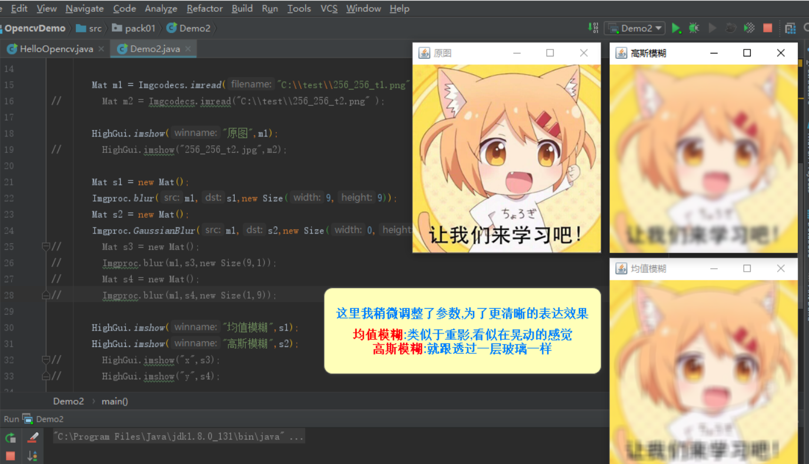Click the greyed-out run with coverage arrow
Viewport: 809px width, 464px height.
[x=713, y=28]
